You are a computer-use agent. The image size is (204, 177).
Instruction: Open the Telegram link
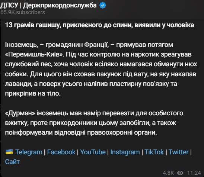(29, 152)
